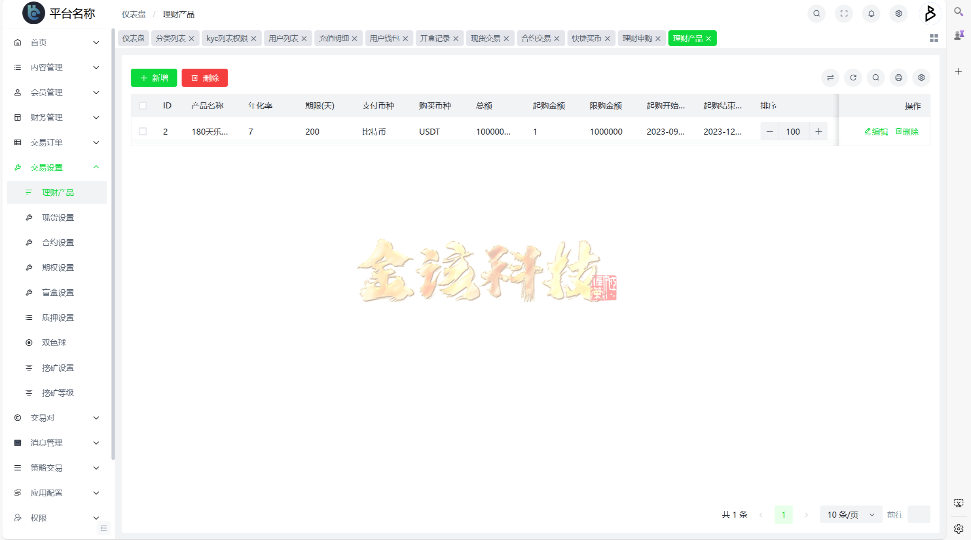Viewport: 971px width, 540px height.
Task: Open the 10条/页 page size dropdown
Action: (850, 514)
